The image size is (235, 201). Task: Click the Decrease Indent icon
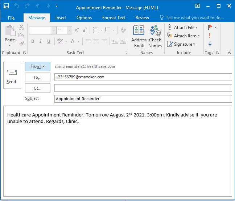point(115,41)
